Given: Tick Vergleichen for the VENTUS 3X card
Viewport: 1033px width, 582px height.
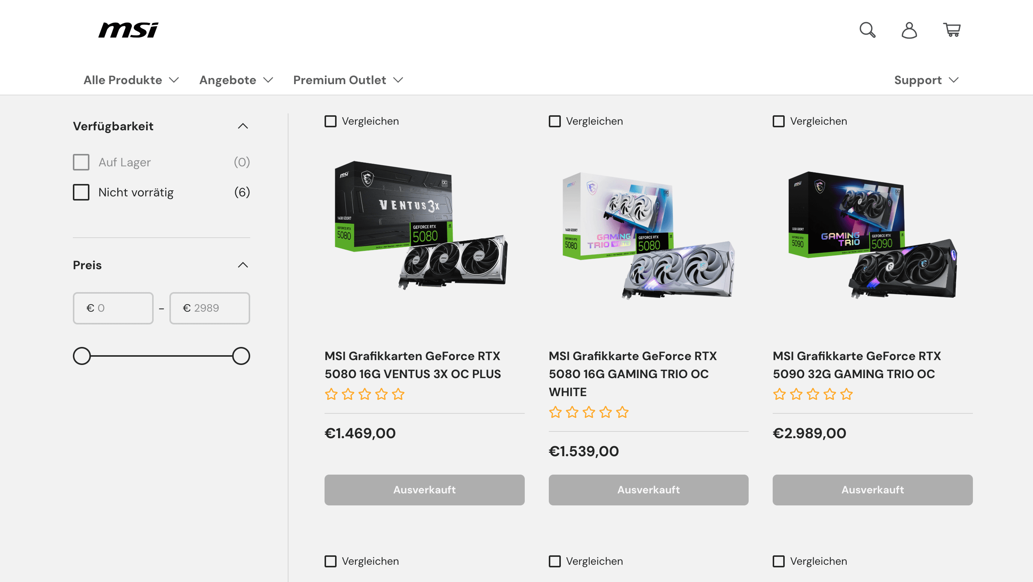Looking at the screenshot, I should 331,121.
